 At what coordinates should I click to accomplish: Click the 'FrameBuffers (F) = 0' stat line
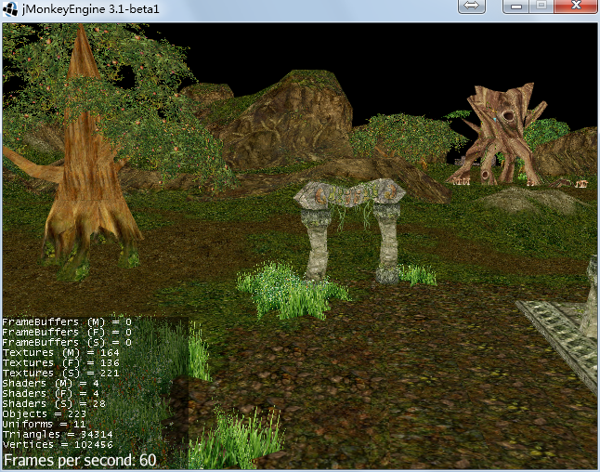click(x=67, y=333)
